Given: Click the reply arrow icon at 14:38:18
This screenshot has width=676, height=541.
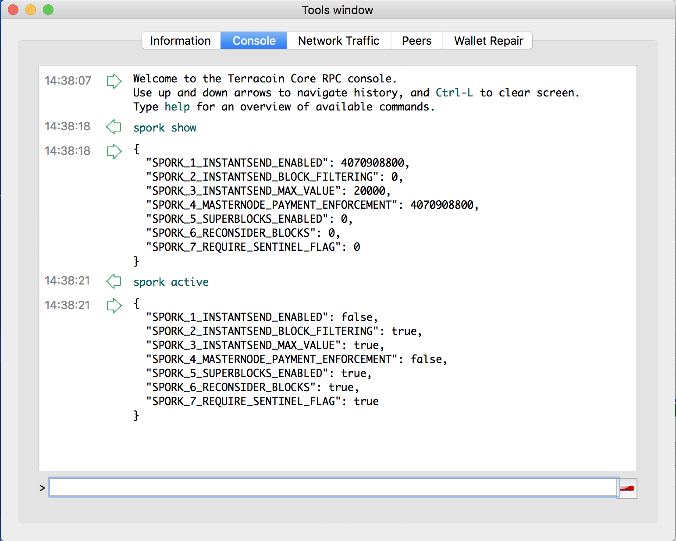Looking at the screenshot, I should (114, 151).
